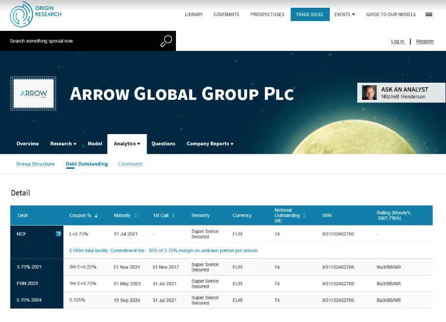
Task: Click the analyst Mitchell Henderson photo
Action: tap(369, 92)
